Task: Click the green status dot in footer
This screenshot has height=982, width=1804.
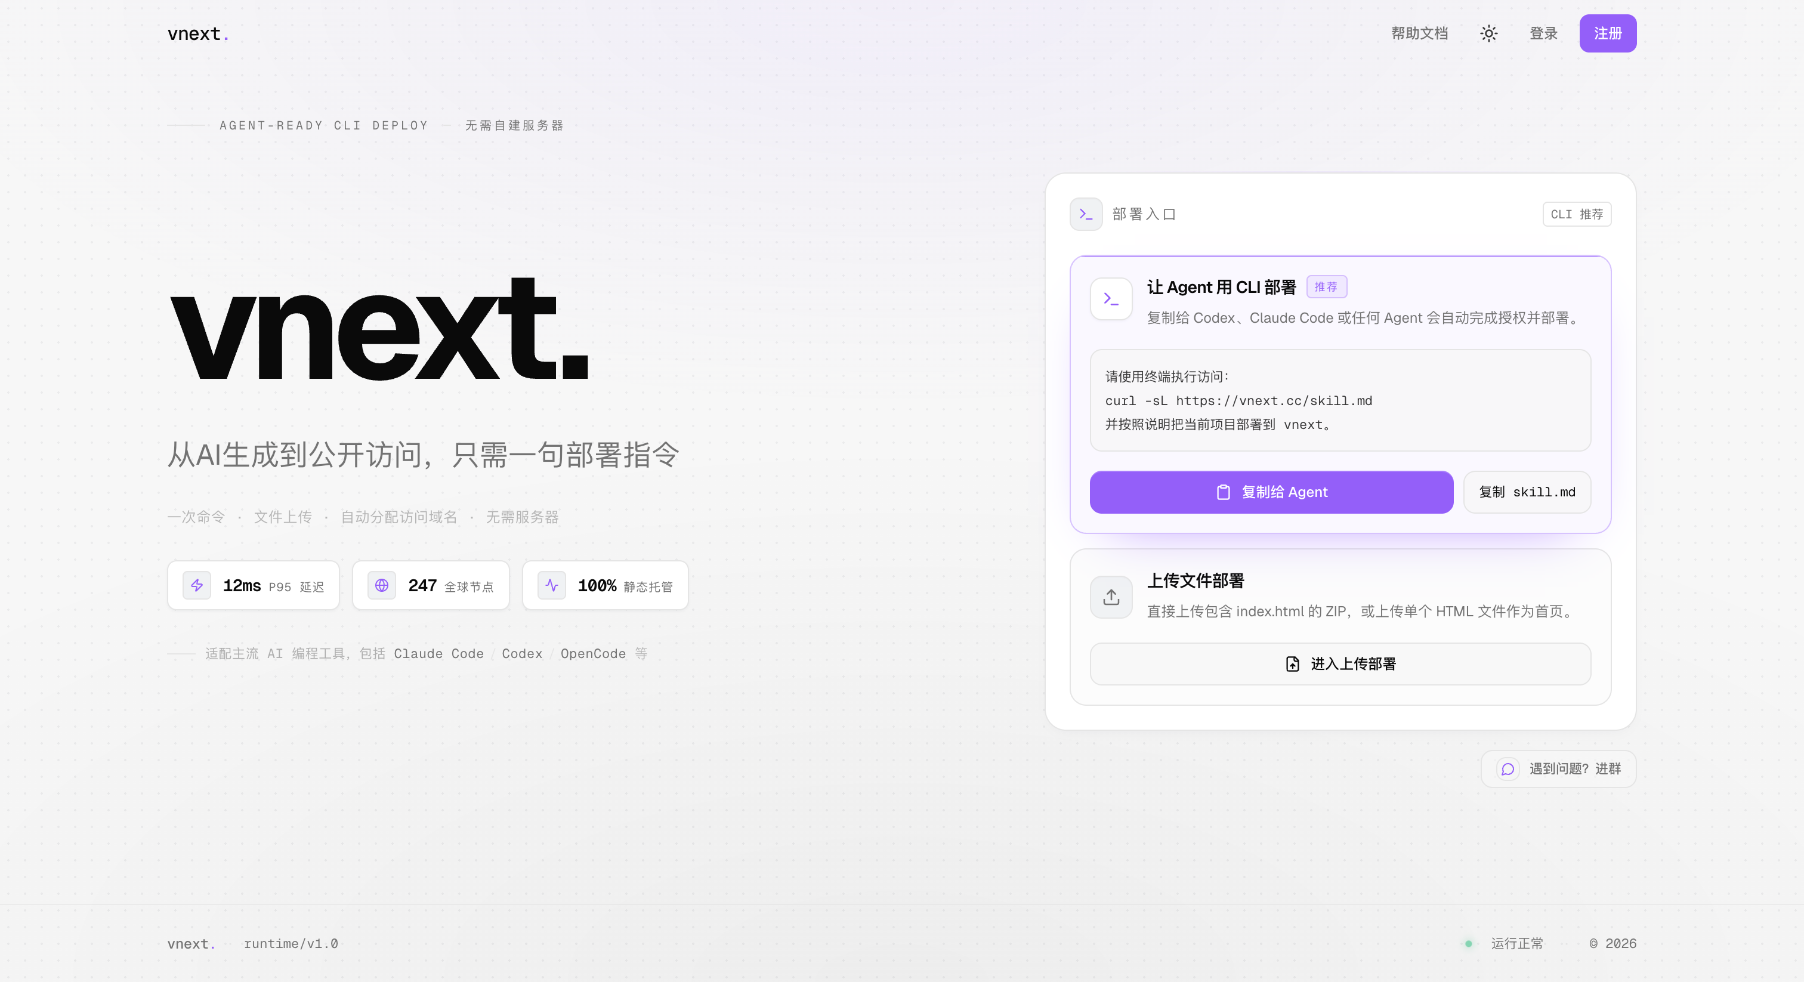Action: pos(1469,943)
